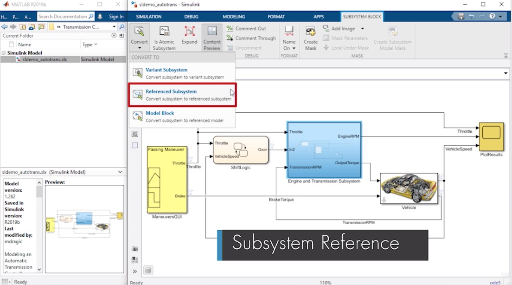Switch to the APPS tab
The height and width of the screenshot is (285, 512).
[319, 17]
